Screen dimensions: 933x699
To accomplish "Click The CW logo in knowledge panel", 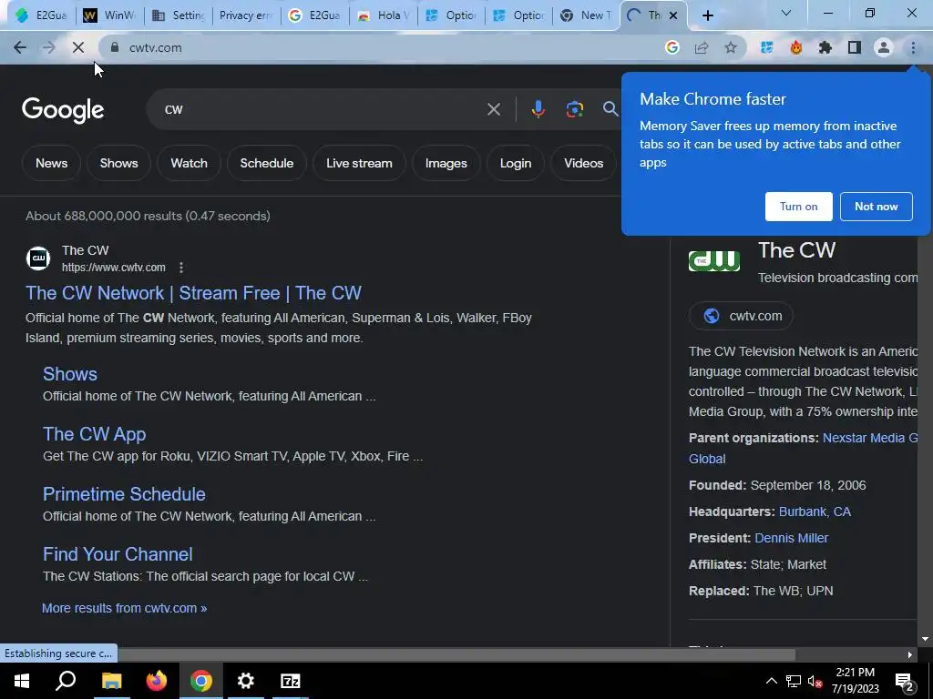I will click(714, 260).
